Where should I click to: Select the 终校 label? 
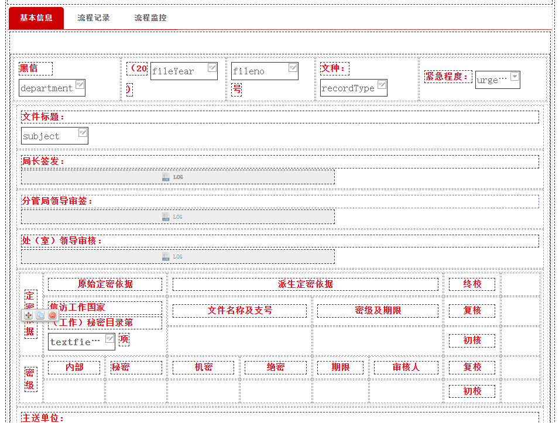pos(472,284)
